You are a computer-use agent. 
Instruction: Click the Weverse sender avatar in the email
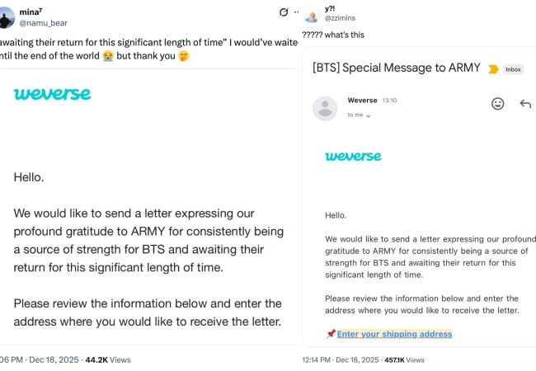[325, 108]
